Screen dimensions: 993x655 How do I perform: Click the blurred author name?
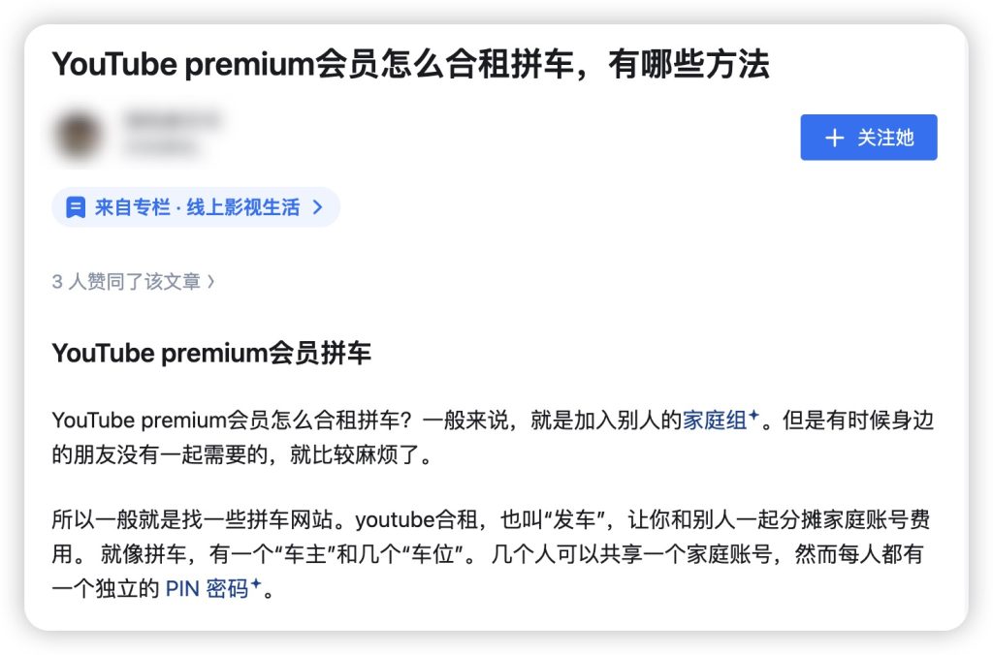pos(173,119)
